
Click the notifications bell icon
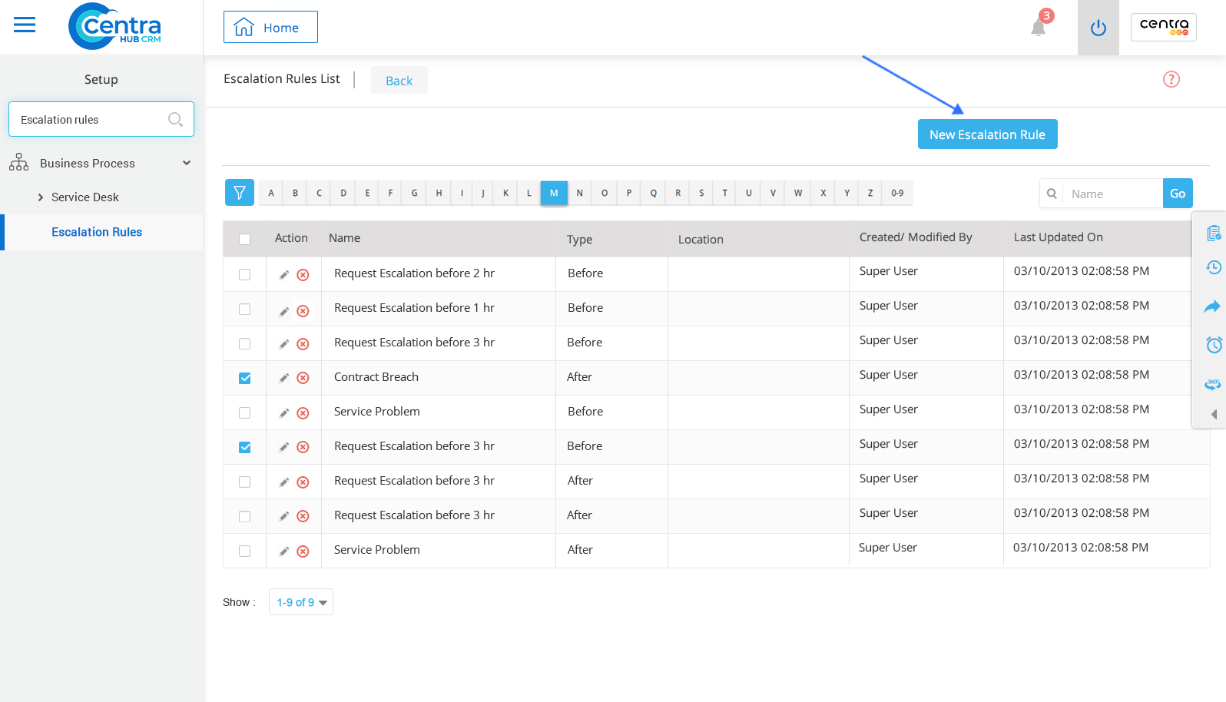[x=1038, y=28]
